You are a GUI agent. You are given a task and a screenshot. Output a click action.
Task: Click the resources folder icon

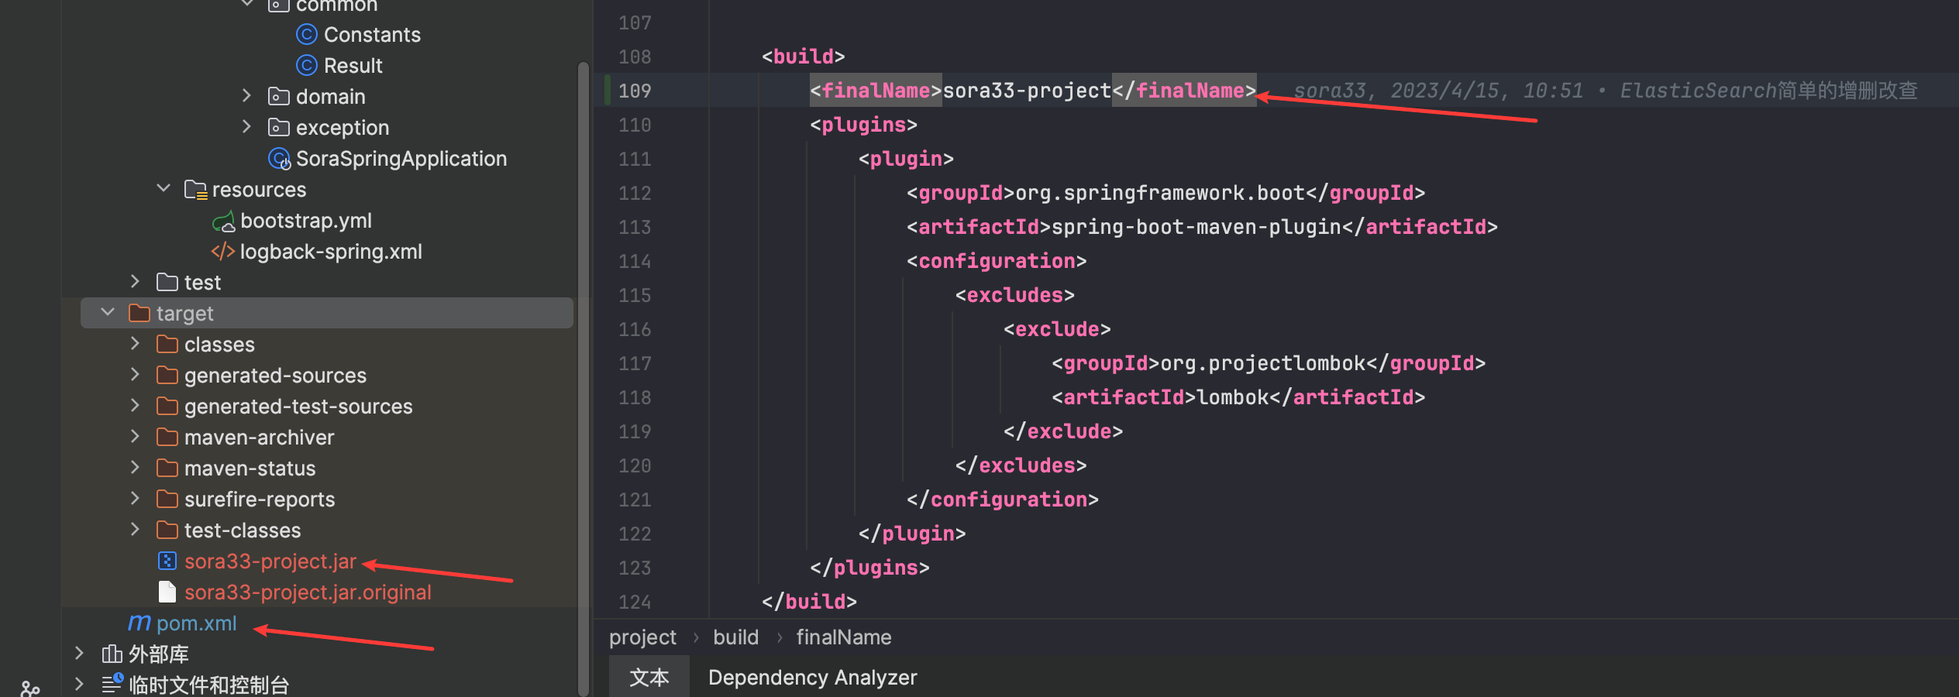pyautogui.click(x=195, y=190)
